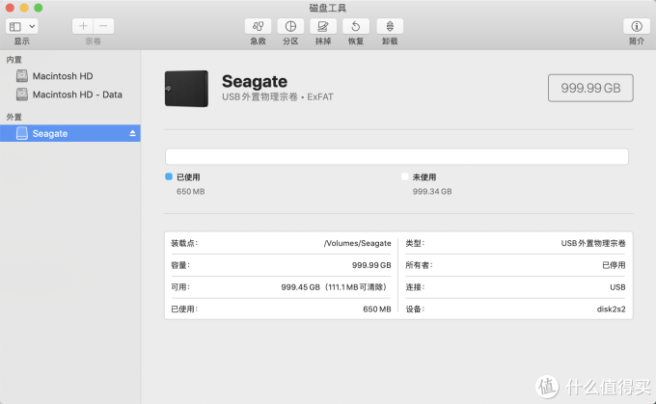Click the 999.99 GB capacity table value
This screenshot has height=404, width=656.
(x=371, y=265)
